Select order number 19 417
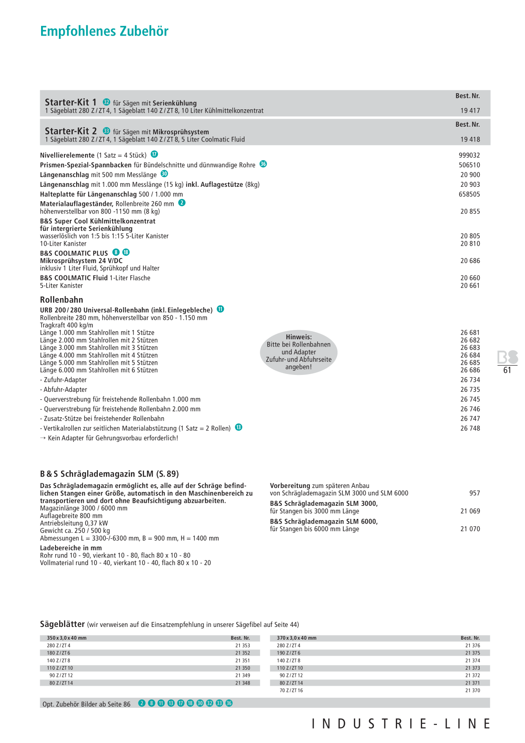This screenshot has height=743, width=525. [x=470, y=111]
